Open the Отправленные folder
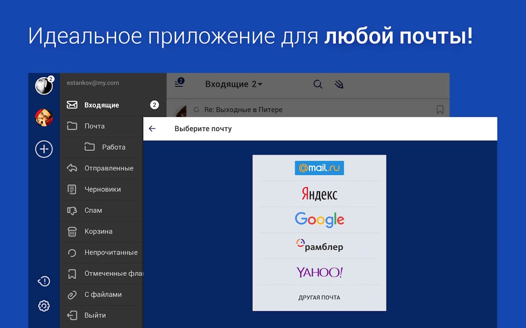 109,168
